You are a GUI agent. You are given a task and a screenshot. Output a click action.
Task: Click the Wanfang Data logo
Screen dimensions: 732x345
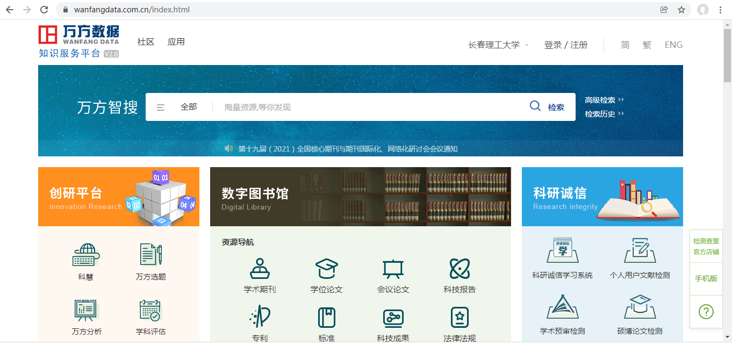coord(78,41)
